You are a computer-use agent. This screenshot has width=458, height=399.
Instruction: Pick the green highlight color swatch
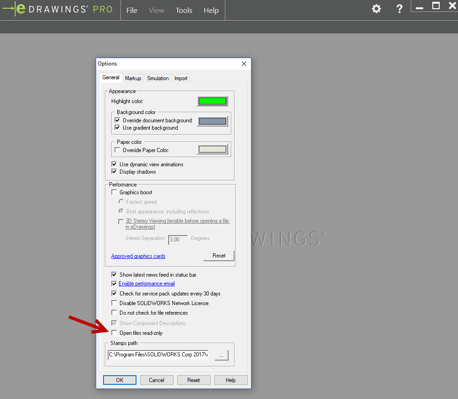[x=213, y=101]
